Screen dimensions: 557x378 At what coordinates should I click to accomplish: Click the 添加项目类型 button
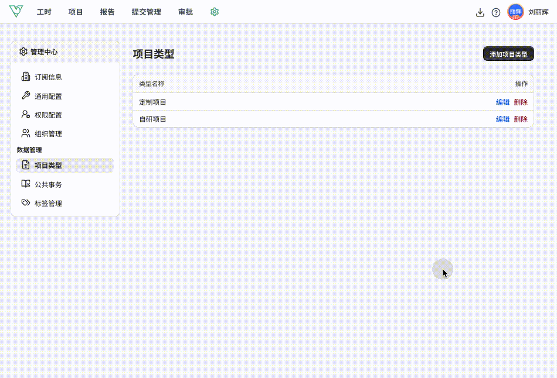pos(508,54)
